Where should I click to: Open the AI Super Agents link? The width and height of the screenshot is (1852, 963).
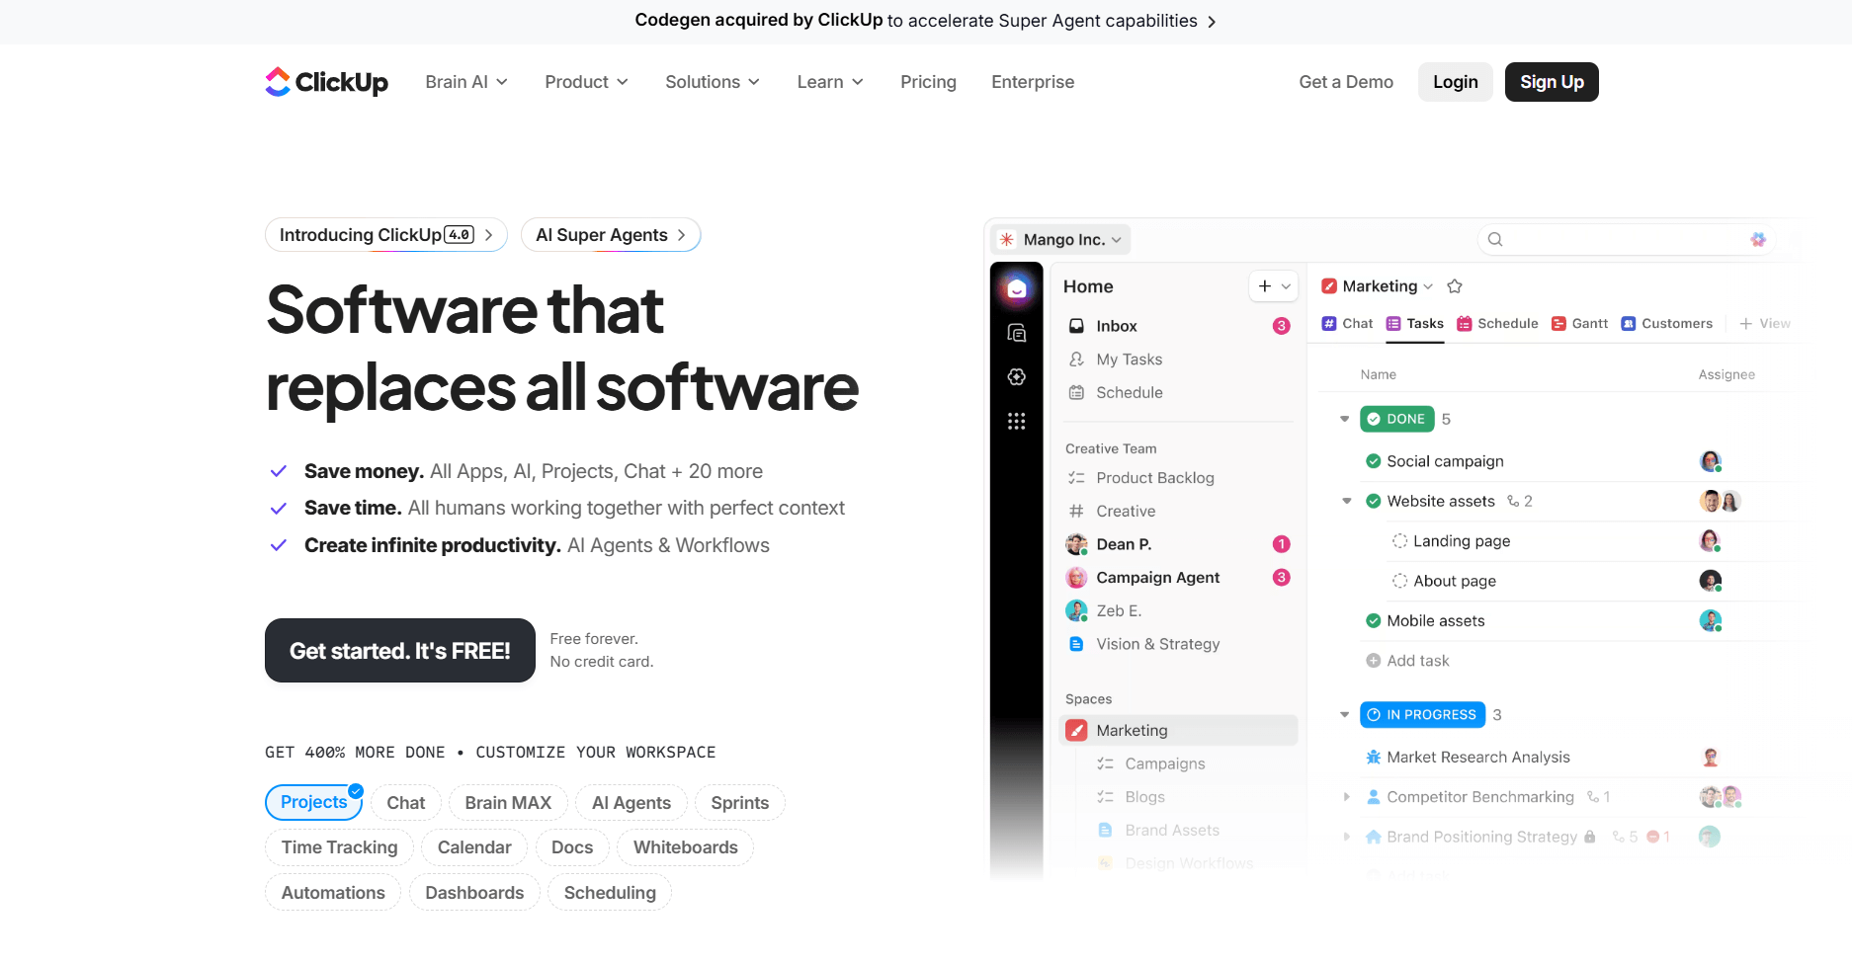coord(611,235)
